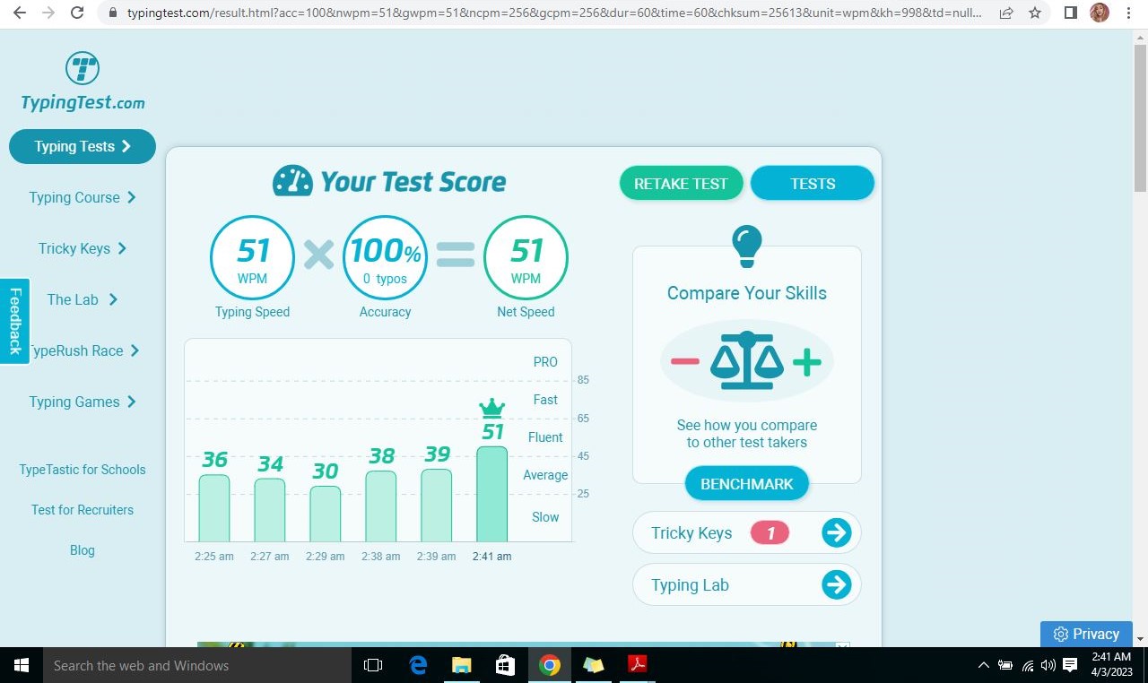Open the network icon in the system tray
The height and width of the screenshot is (683, 1148).
[x=1027, y=665]
